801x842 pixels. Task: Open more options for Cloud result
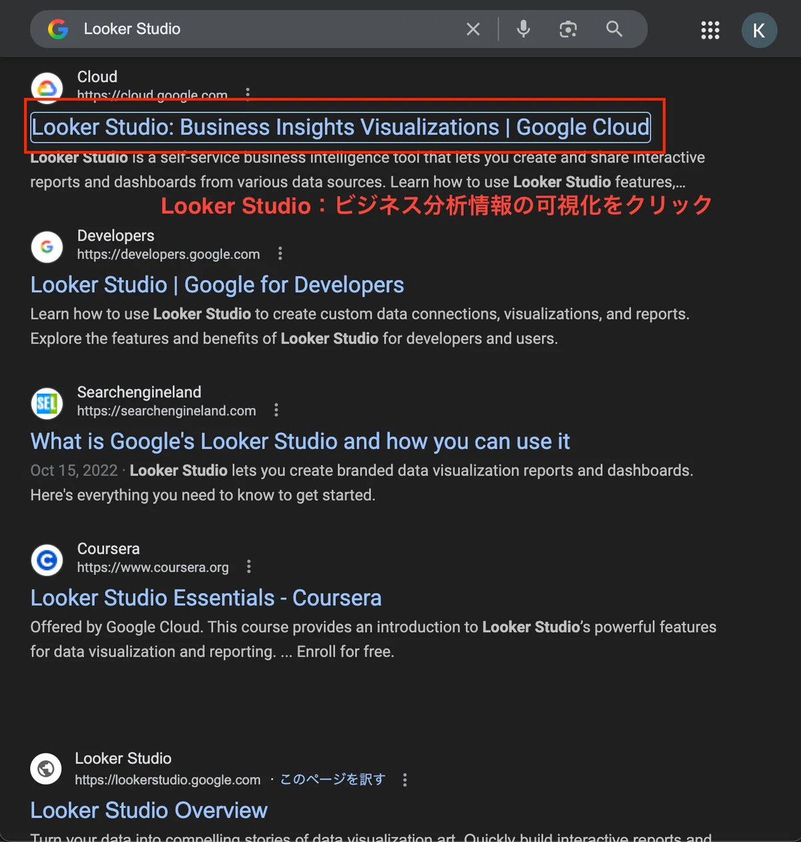coord(248,94)
